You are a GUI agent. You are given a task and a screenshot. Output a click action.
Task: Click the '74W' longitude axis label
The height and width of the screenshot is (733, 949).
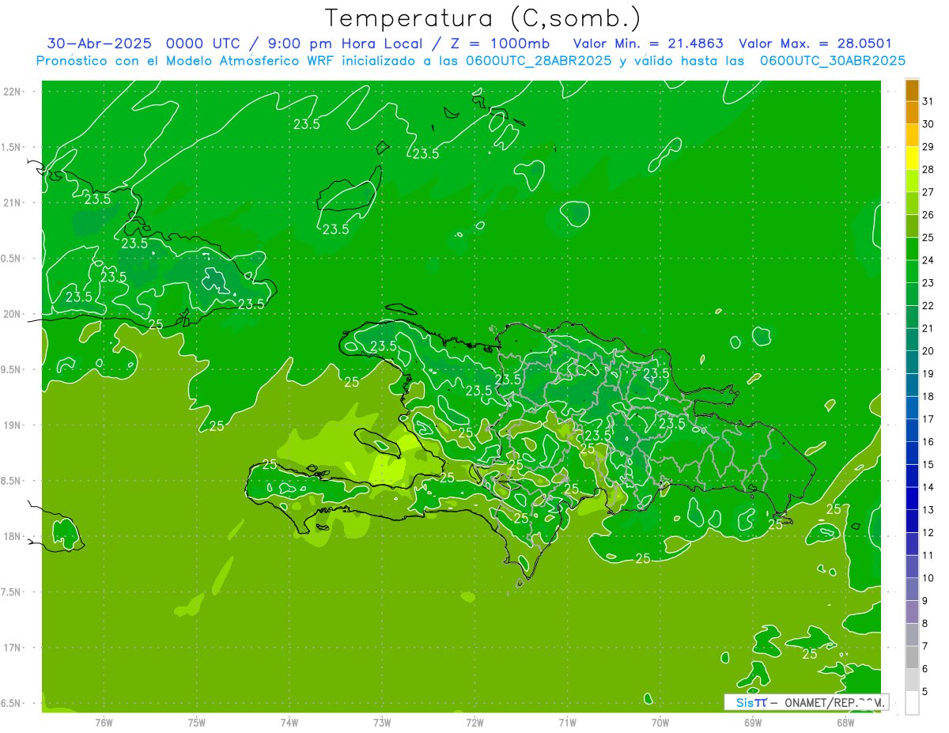pyautogui.click(x=289, y=722)
